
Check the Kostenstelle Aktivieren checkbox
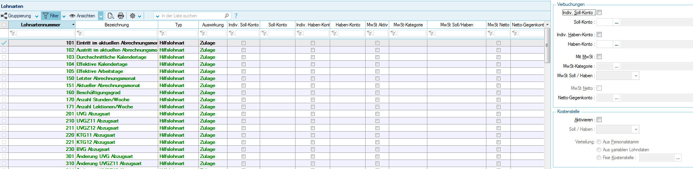click(x=599, y=120)
